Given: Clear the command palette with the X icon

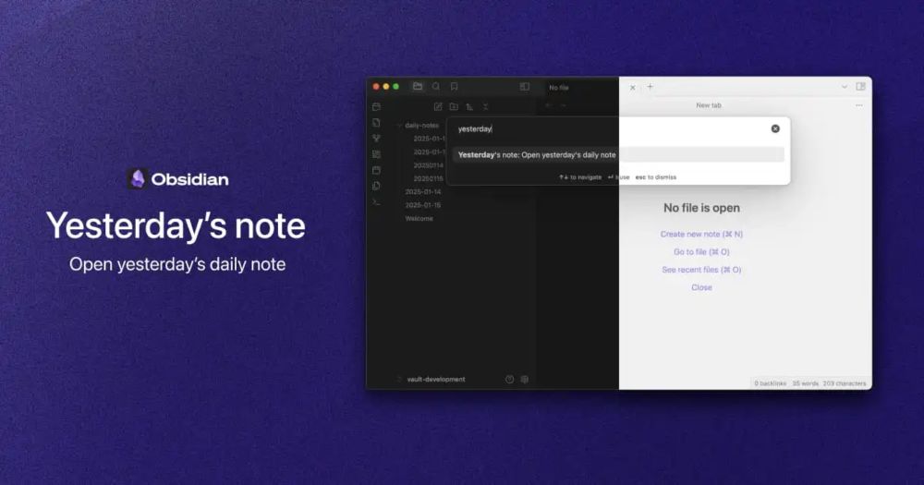Looking at the screenshot, I should tap(775, 128).
